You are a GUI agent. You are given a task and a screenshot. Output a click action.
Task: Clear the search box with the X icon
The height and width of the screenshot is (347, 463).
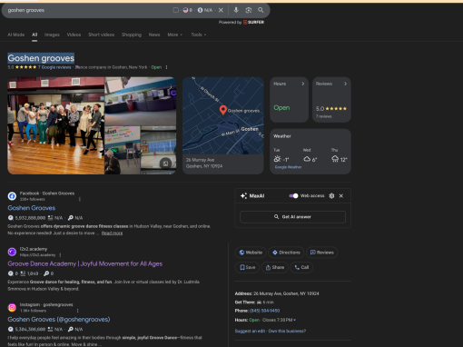coord(221,10)
